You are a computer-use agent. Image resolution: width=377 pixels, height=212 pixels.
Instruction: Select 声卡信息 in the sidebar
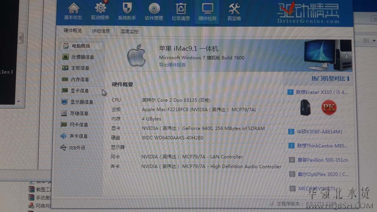(74, 136)
